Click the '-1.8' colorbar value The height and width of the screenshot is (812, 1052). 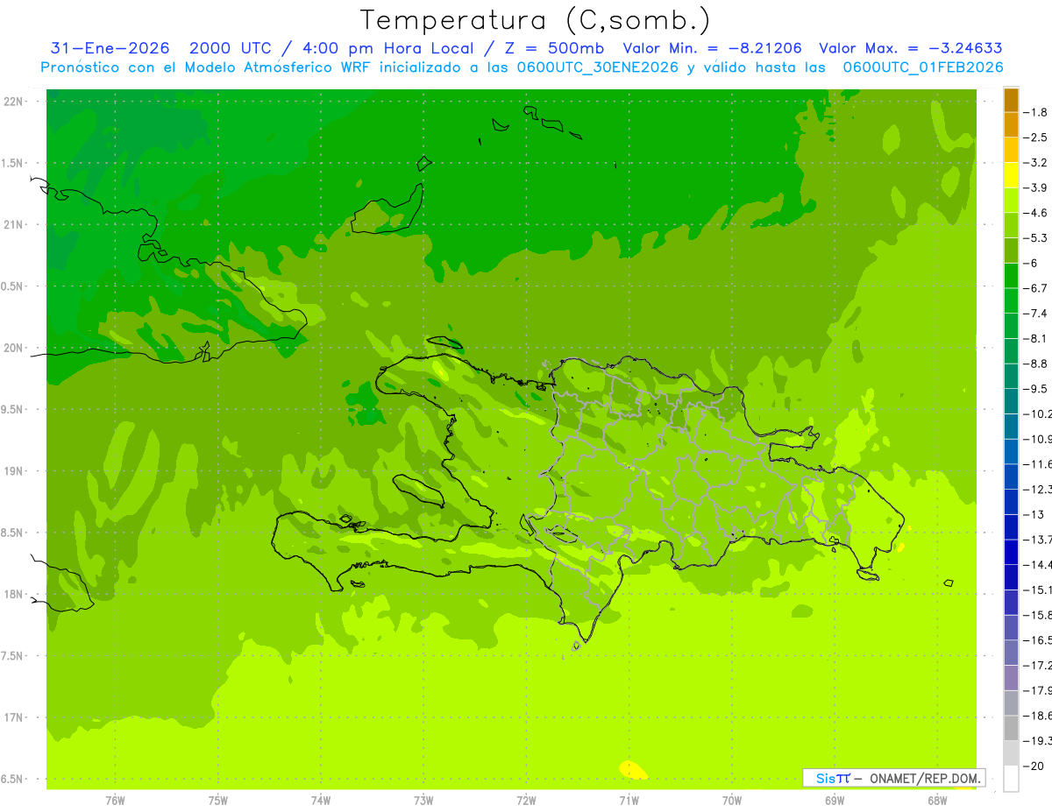tap(1035, 112)
